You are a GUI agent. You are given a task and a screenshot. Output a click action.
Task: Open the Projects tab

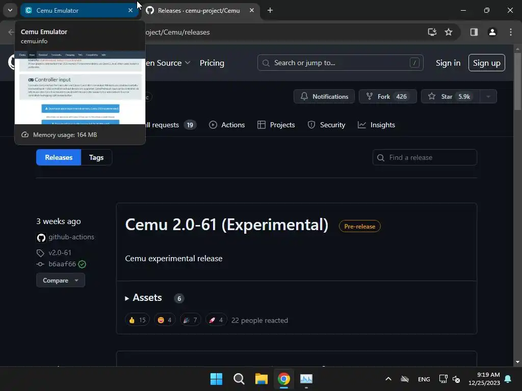coord(276,125)
